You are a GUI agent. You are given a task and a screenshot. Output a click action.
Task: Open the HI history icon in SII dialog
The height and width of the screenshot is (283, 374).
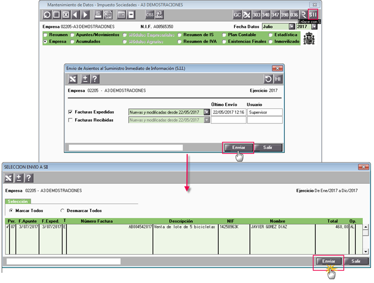click(278, 79)
